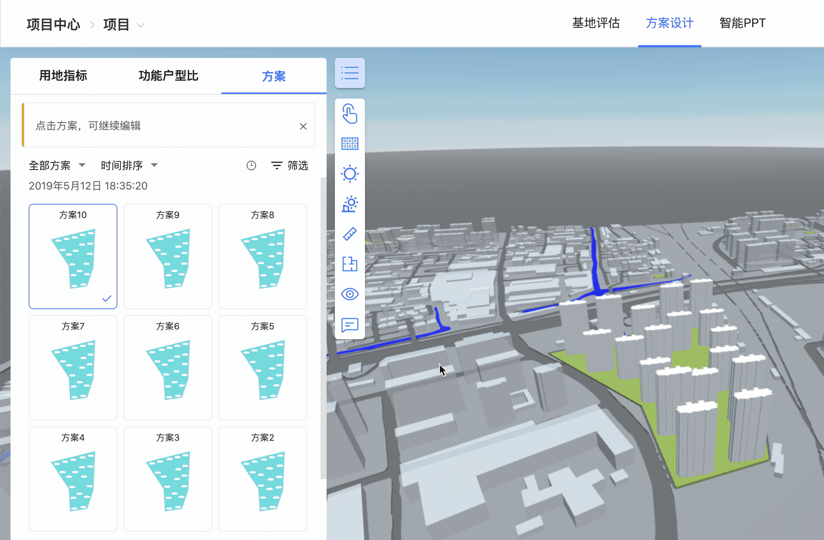This screenshot has height=540, width=824.
Task: Expand the 全部方案 dropdown
Action: pyautogui.click(x=57, y=165)
